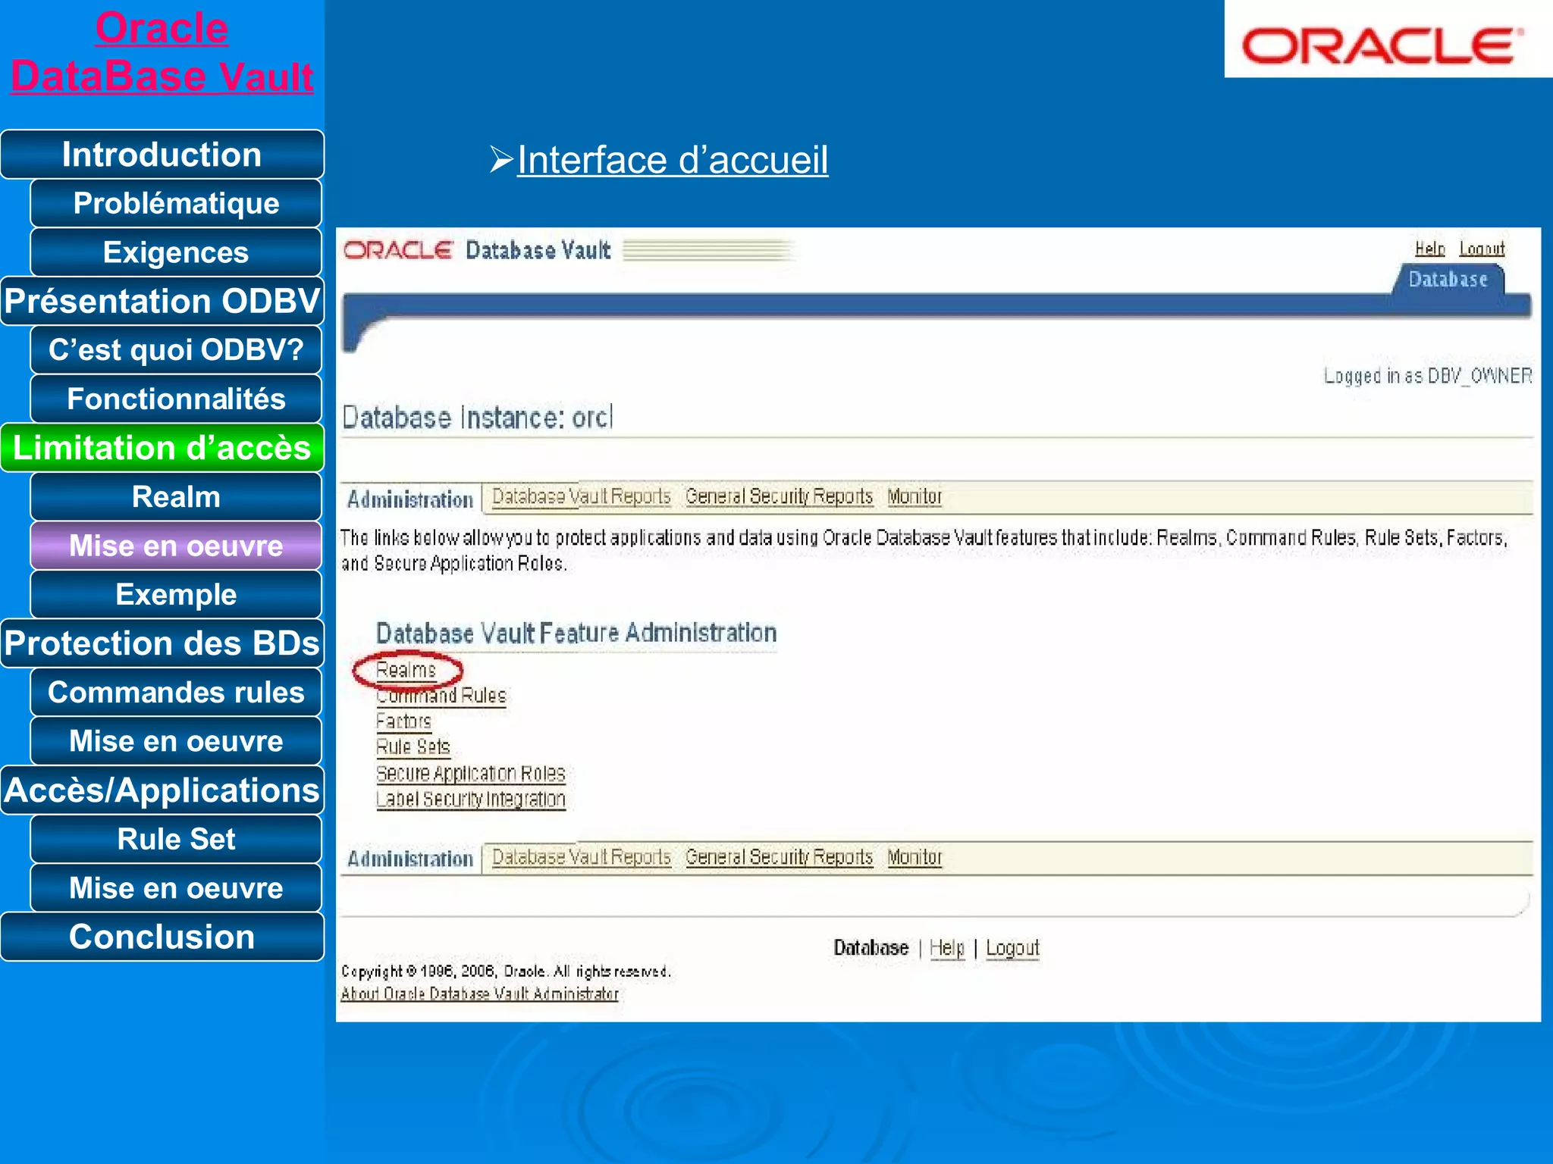1553x1164 pixels.
Task: Open the Exemple navigation item
Action: 176,595
